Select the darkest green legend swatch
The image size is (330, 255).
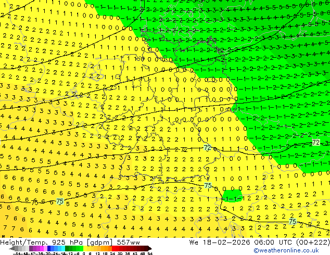[67, 249]
